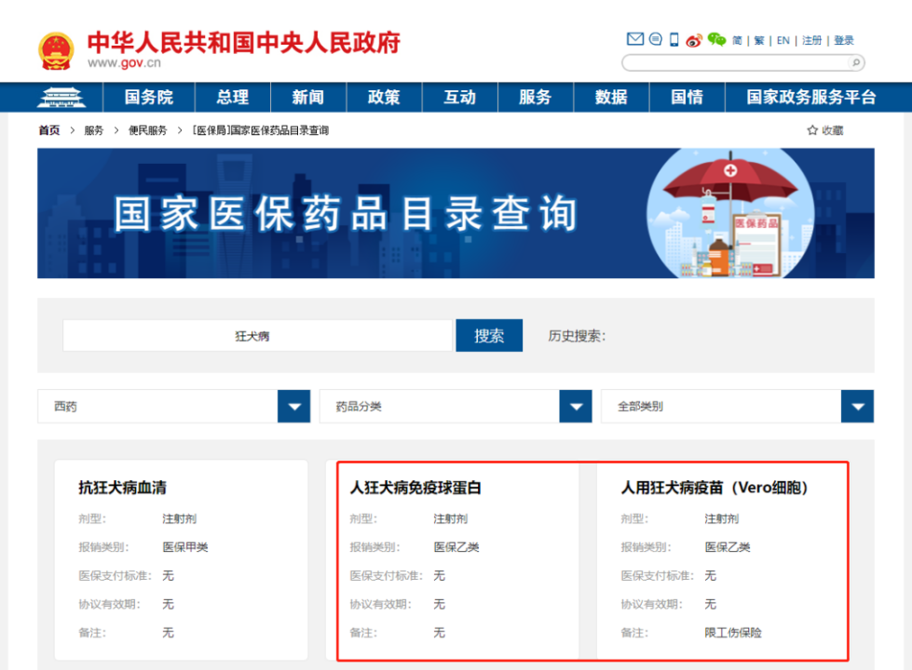Open the Weibo icon
This screenshot has height=670, width=912.
(x=694, y=40)
